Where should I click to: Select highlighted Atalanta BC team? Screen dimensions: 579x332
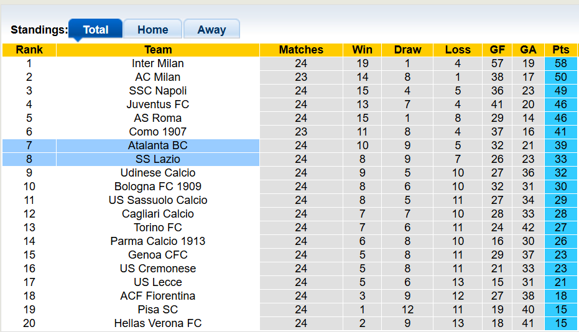(x=158, y=145)
